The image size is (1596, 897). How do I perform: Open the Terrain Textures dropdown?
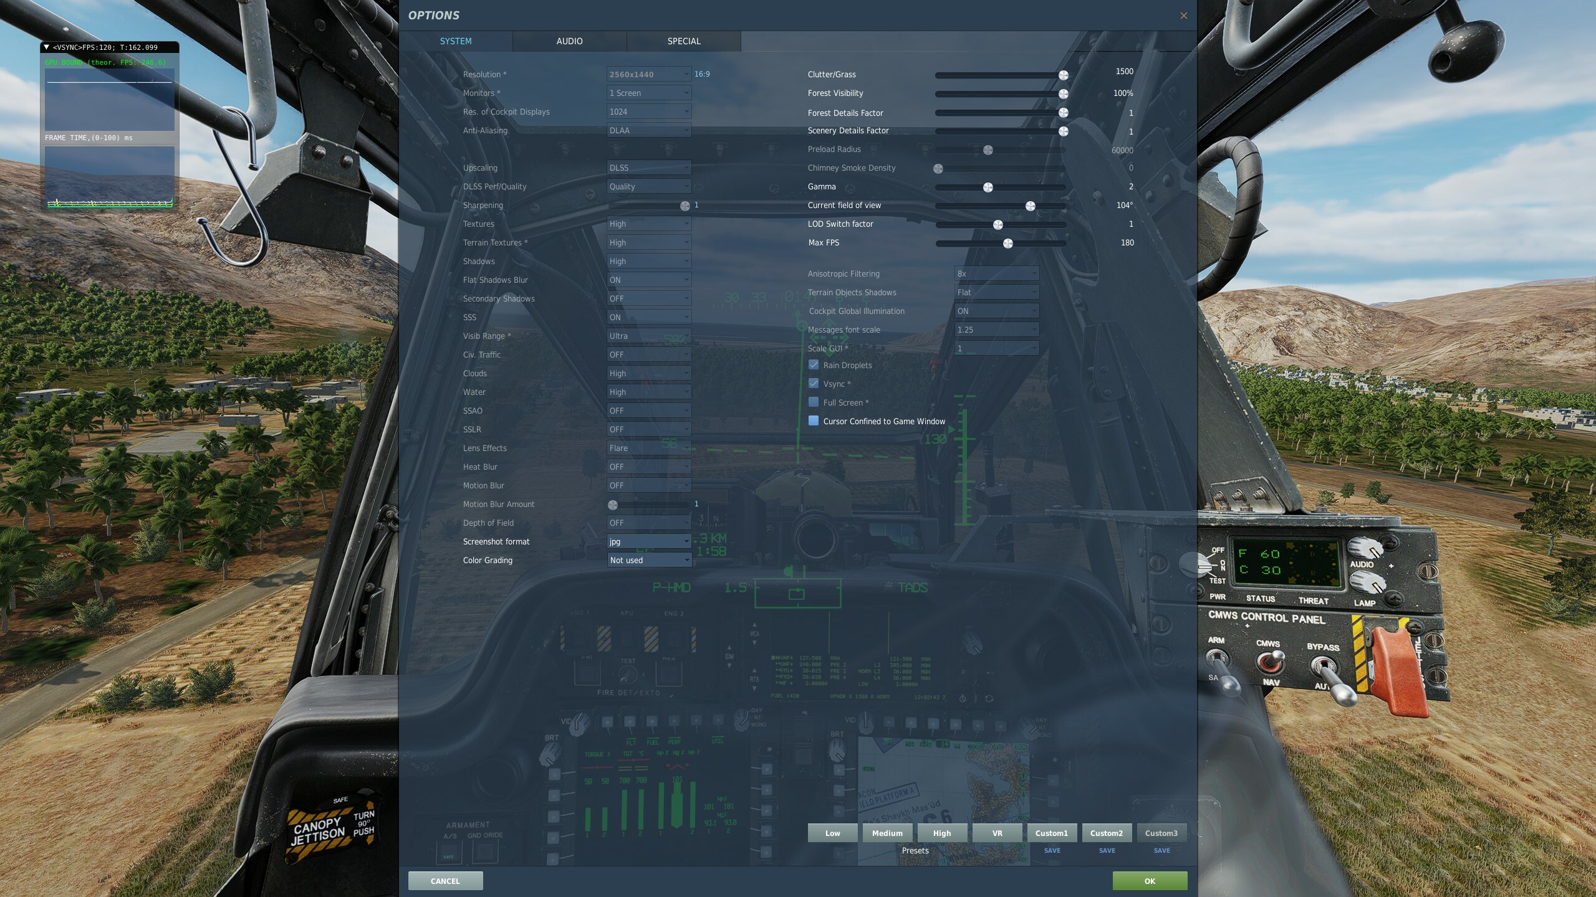649,242
